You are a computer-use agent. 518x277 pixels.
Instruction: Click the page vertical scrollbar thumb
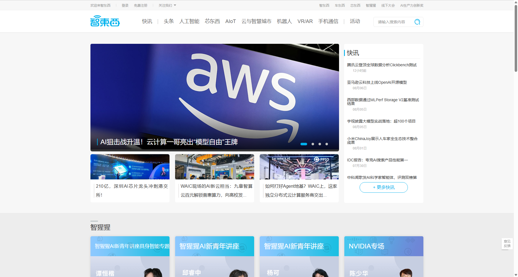tap(516, 38)
